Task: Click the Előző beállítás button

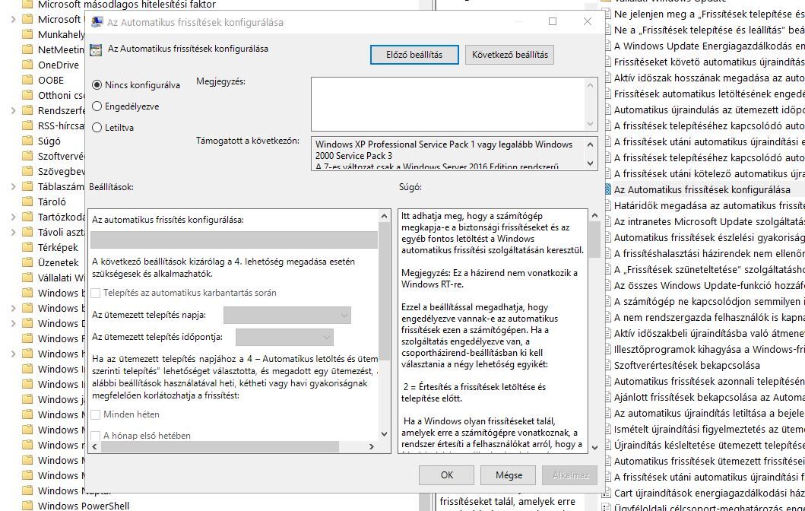Action: coord(414,55)
